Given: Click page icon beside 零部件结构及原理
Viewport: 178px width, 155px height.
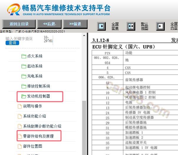Looking at the screenshot, I should [20, 136].
